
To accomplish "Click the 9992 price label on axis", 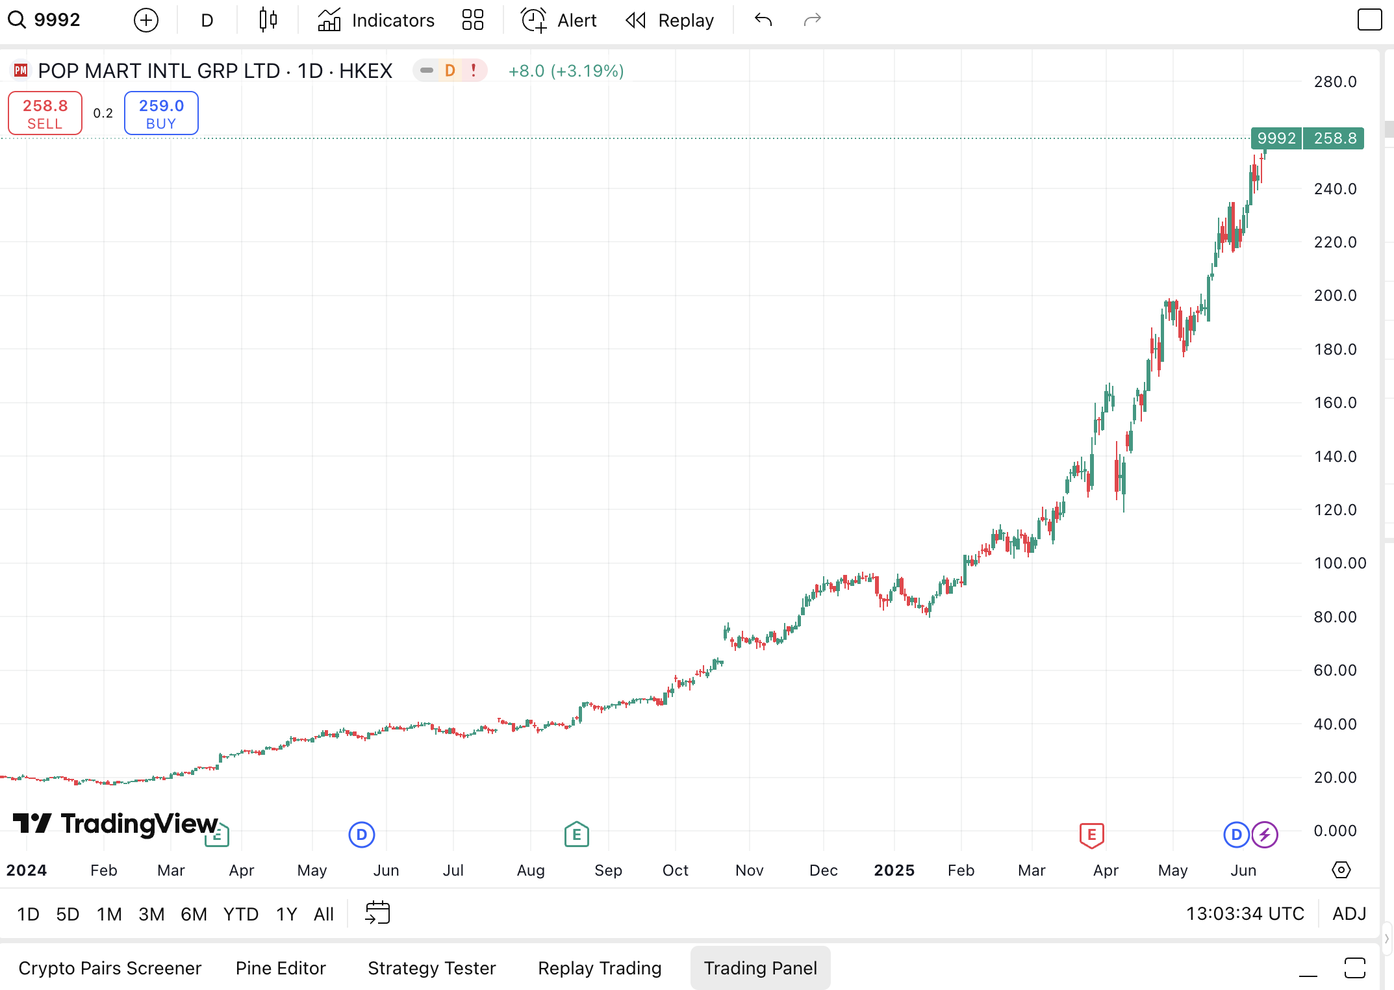I will click(1276, 138).
